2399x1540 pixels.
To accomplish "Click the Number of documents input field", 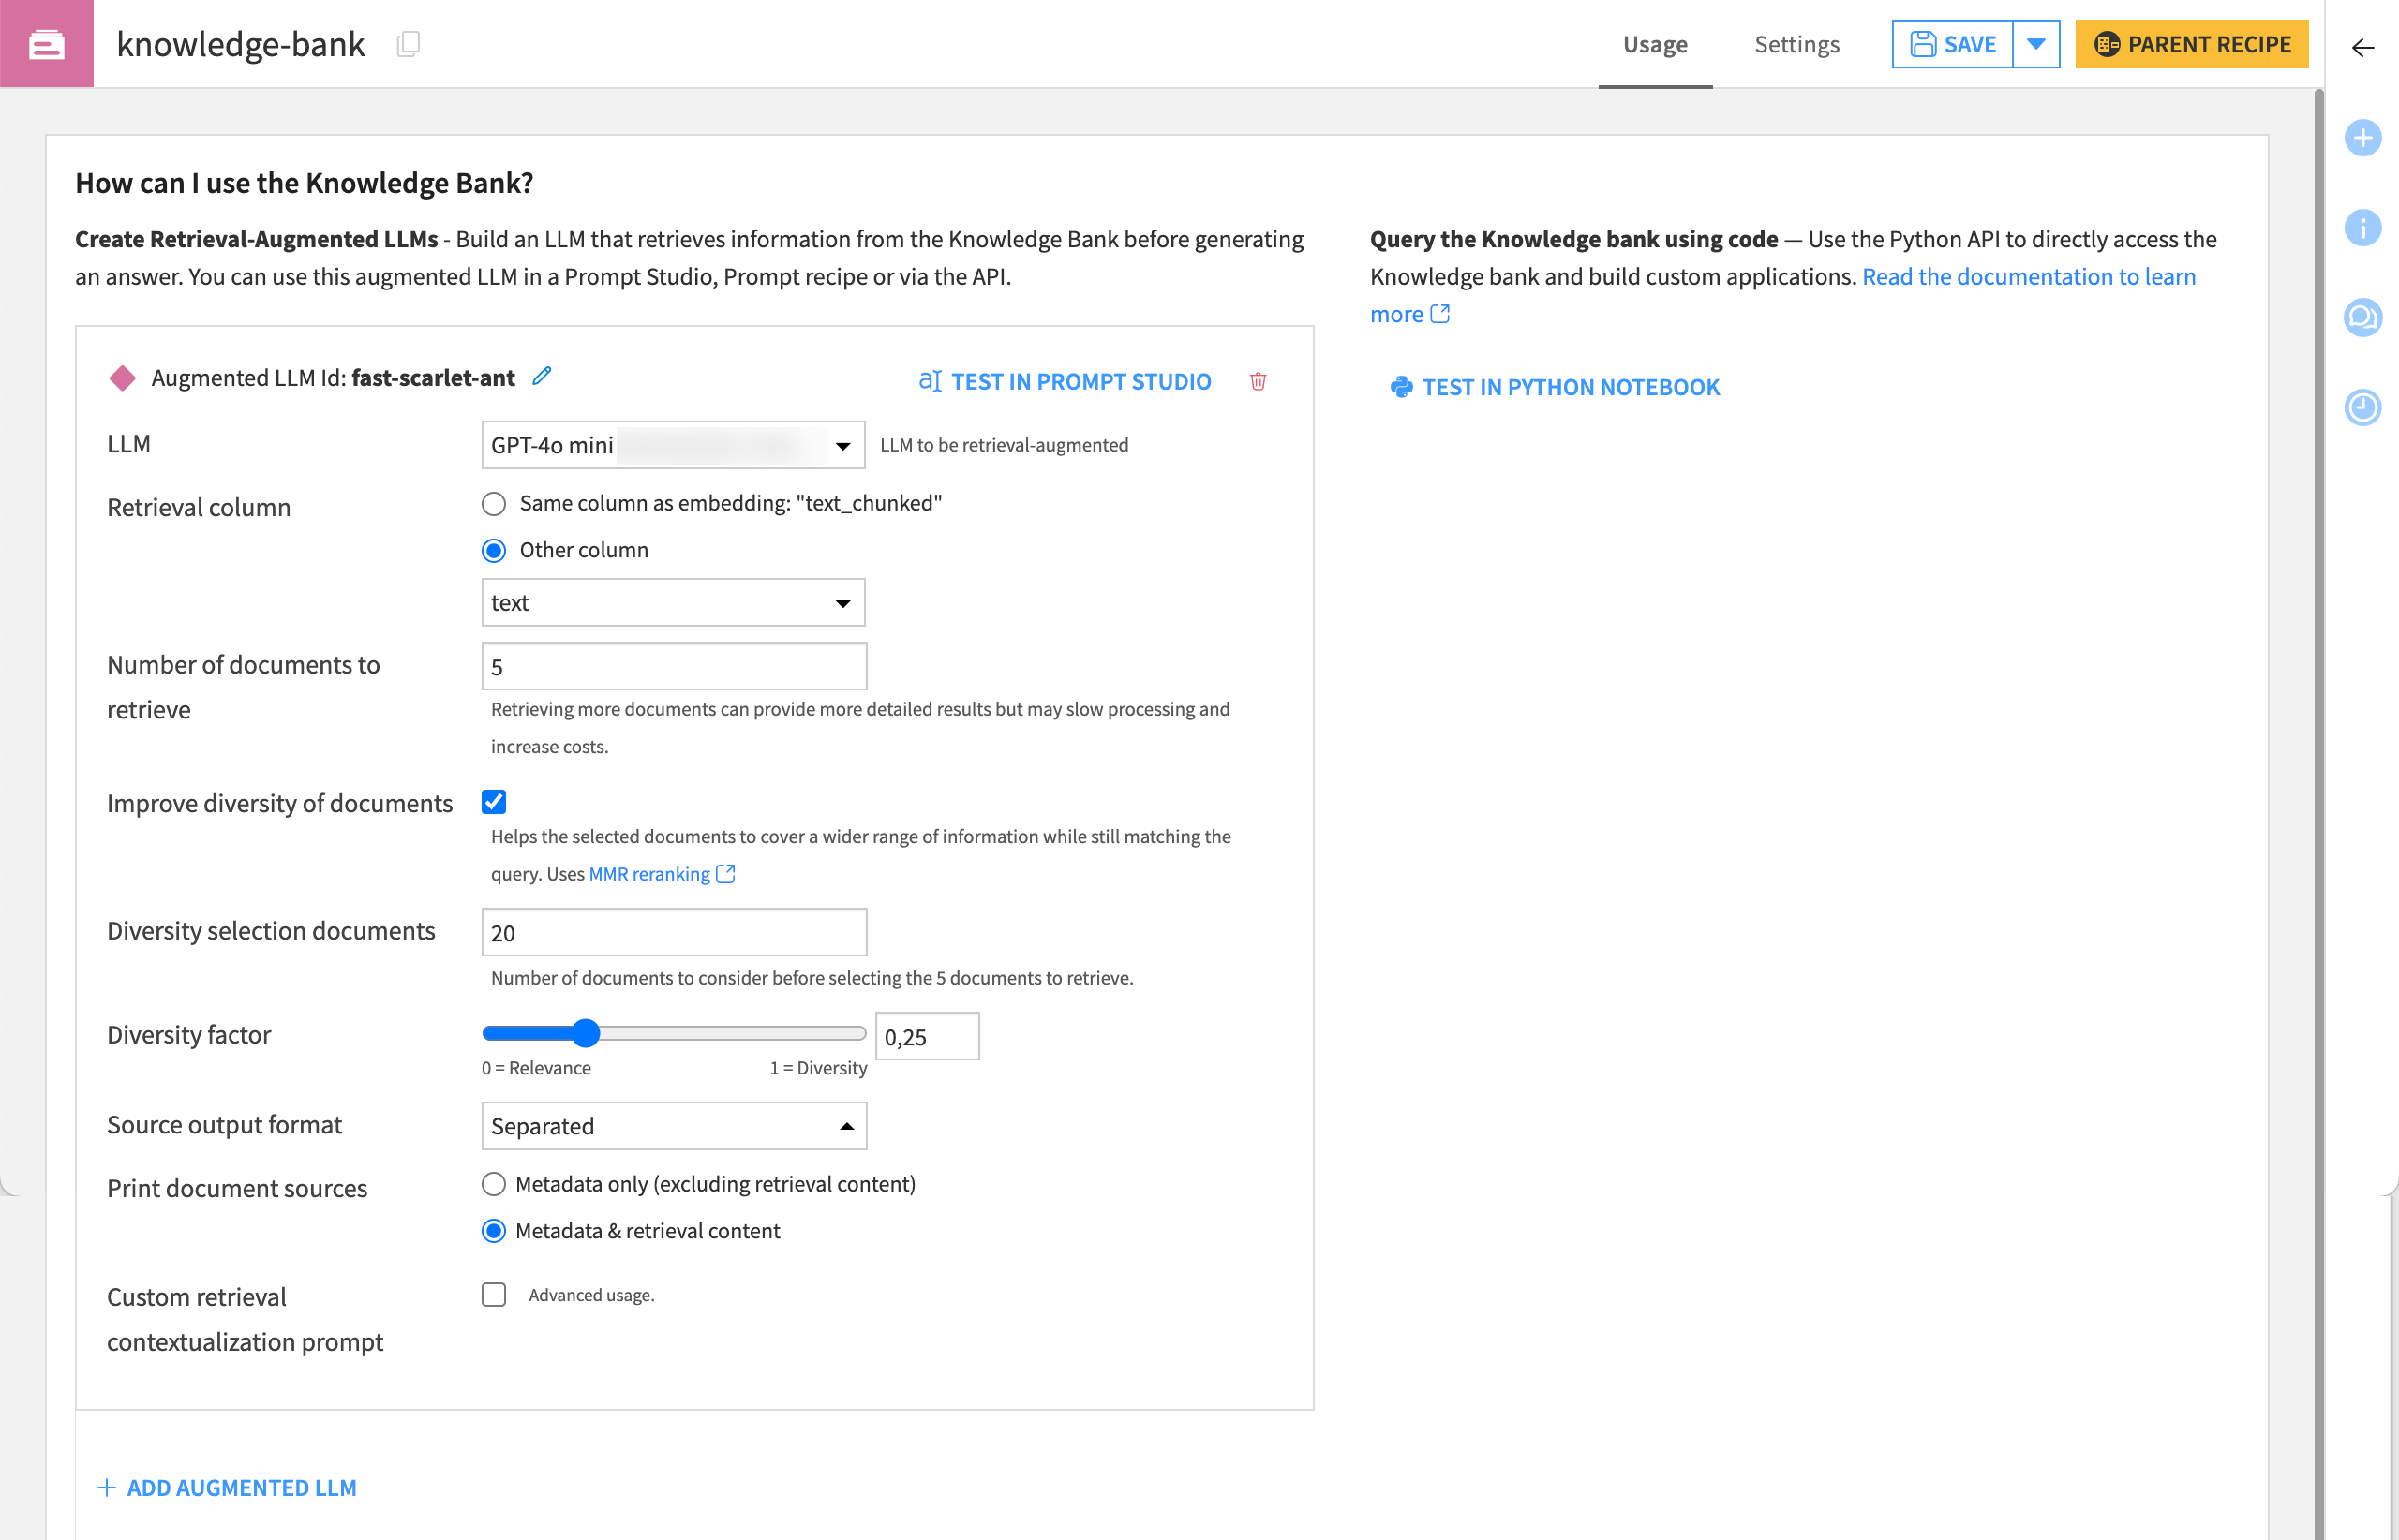I will [673, 664].
